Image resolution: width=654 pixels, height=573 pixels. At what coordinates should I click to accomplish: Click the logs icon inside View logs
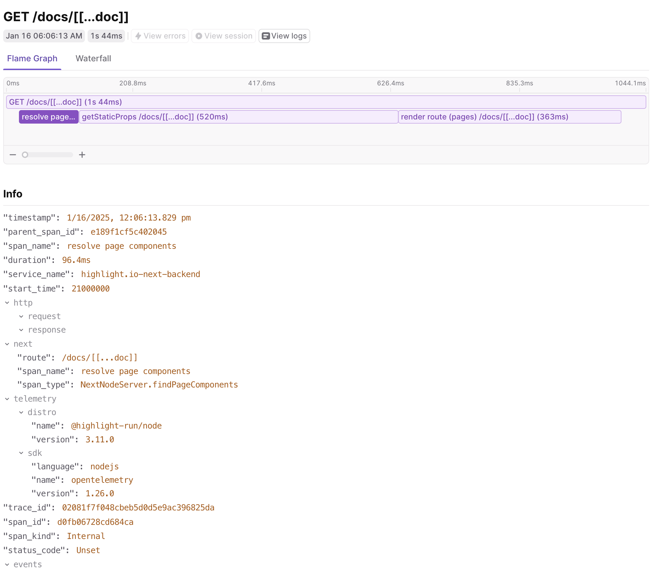[x=265, y=36]
